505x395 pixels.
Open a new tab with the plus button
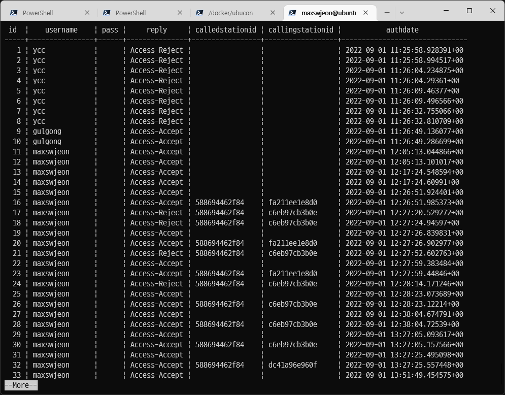tap(387, 13)
